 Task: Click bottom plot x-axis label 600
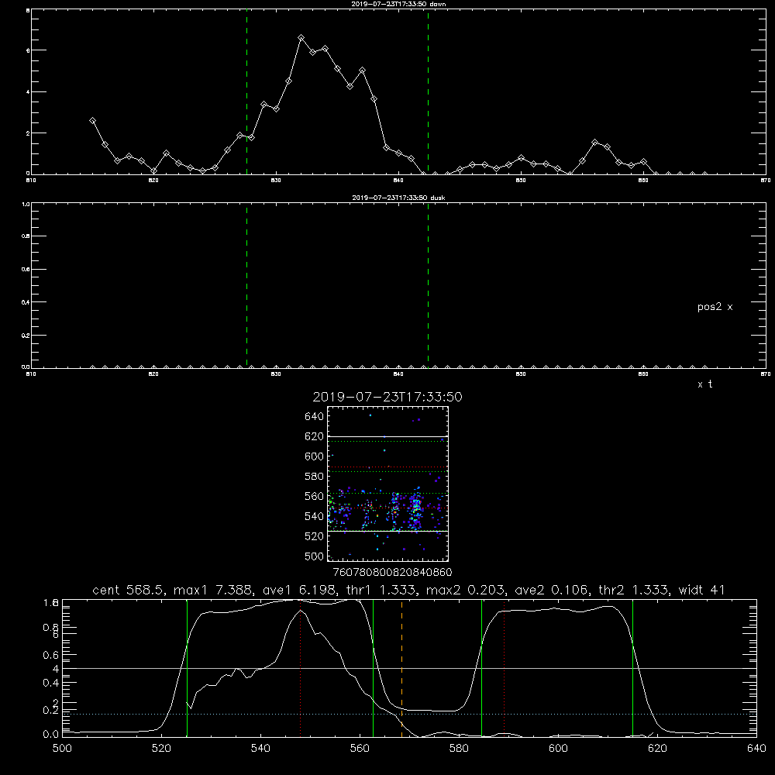558,749
